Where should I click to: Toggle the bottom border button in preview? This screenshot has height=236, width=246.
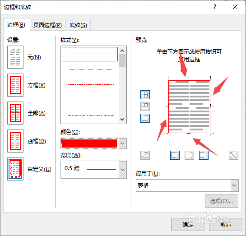point(145,118)
